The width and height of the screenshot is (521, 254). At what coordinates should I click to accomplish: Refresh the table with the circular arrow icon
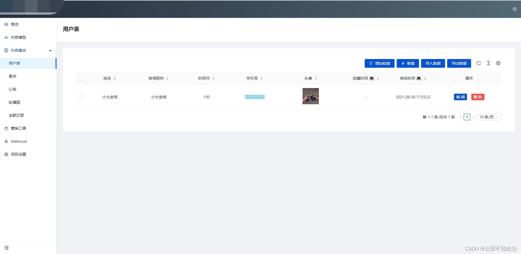[479, 63]
